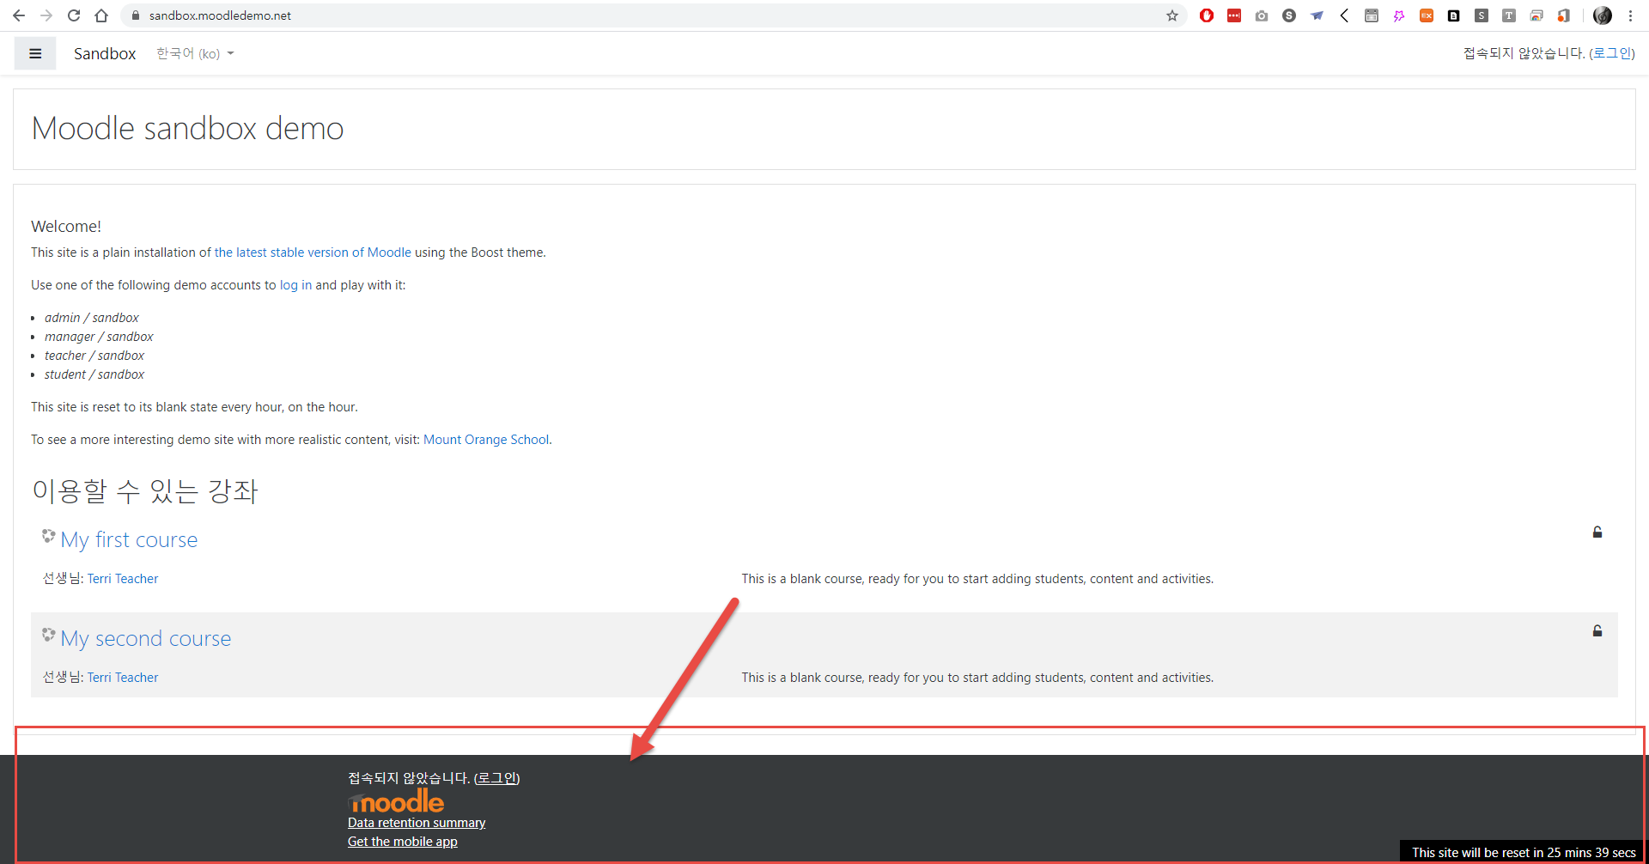Viewport: 1649px width, 864px height.
Task: Open the latest stable version of Moodle link
Action: pos(313,253)
